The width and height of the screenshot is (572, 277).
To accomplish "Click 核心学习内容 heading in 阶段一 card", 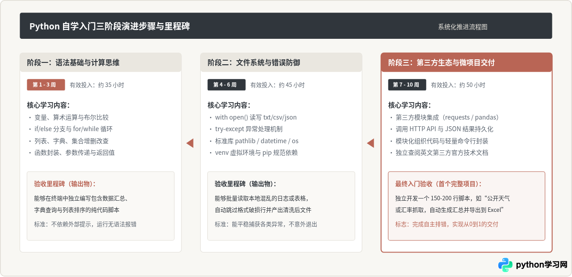I will (x=48, y=105).
